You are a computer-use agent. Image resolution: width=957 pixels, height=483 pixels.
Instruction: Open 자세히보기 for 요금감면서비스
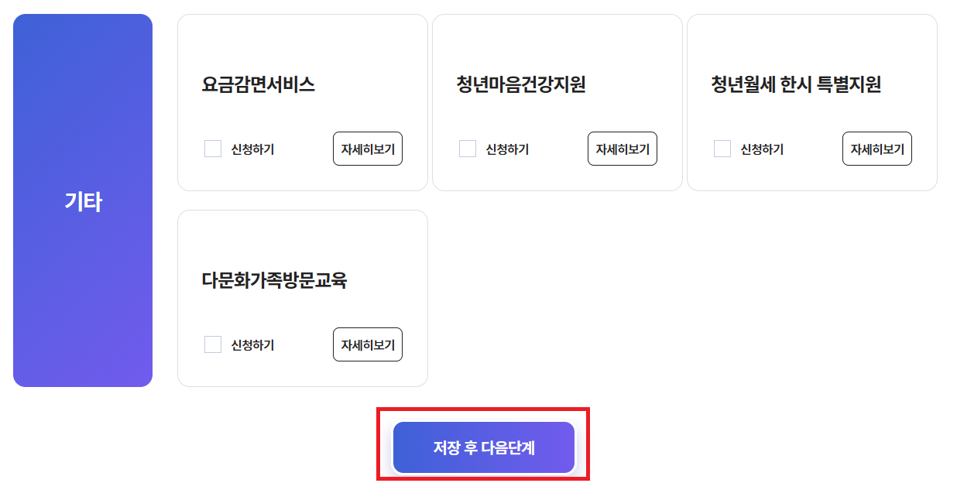pos(368,149)
